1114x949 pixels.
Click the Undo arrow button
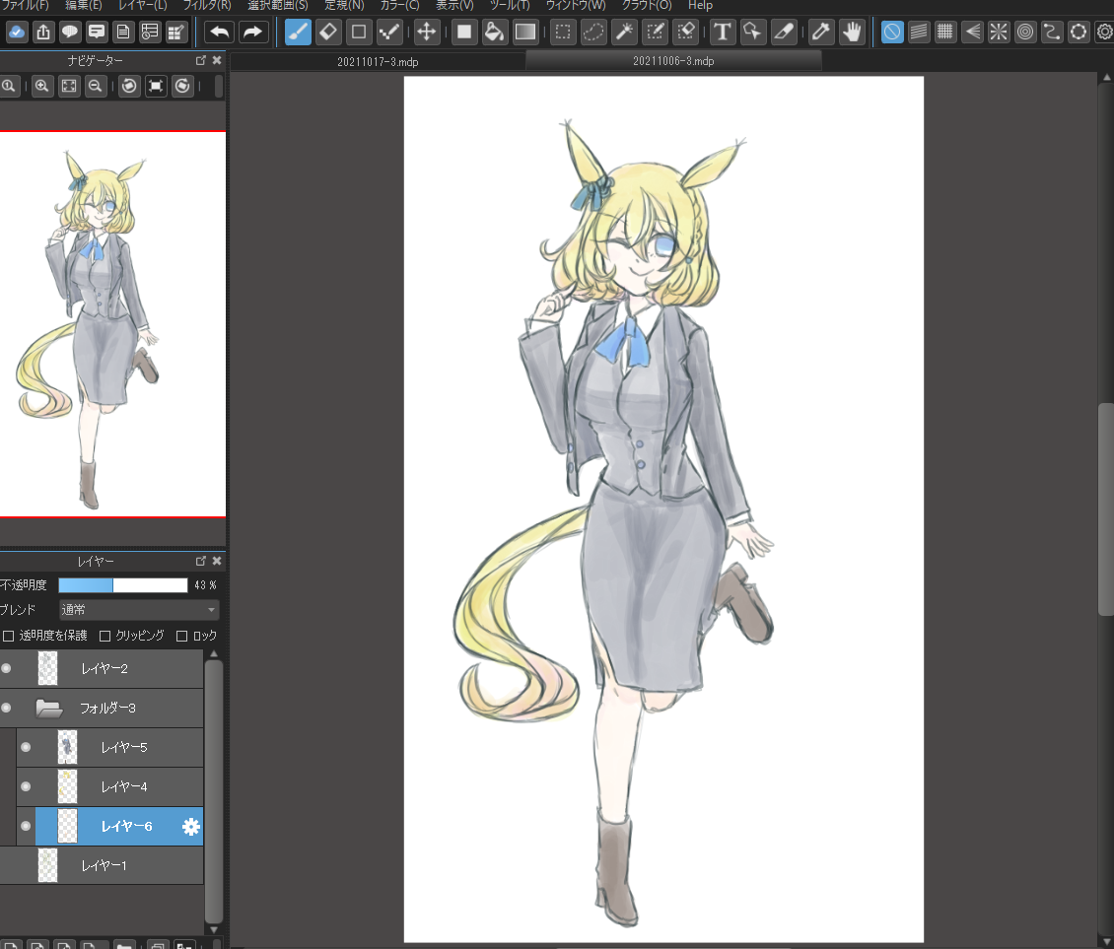(219, 32)
